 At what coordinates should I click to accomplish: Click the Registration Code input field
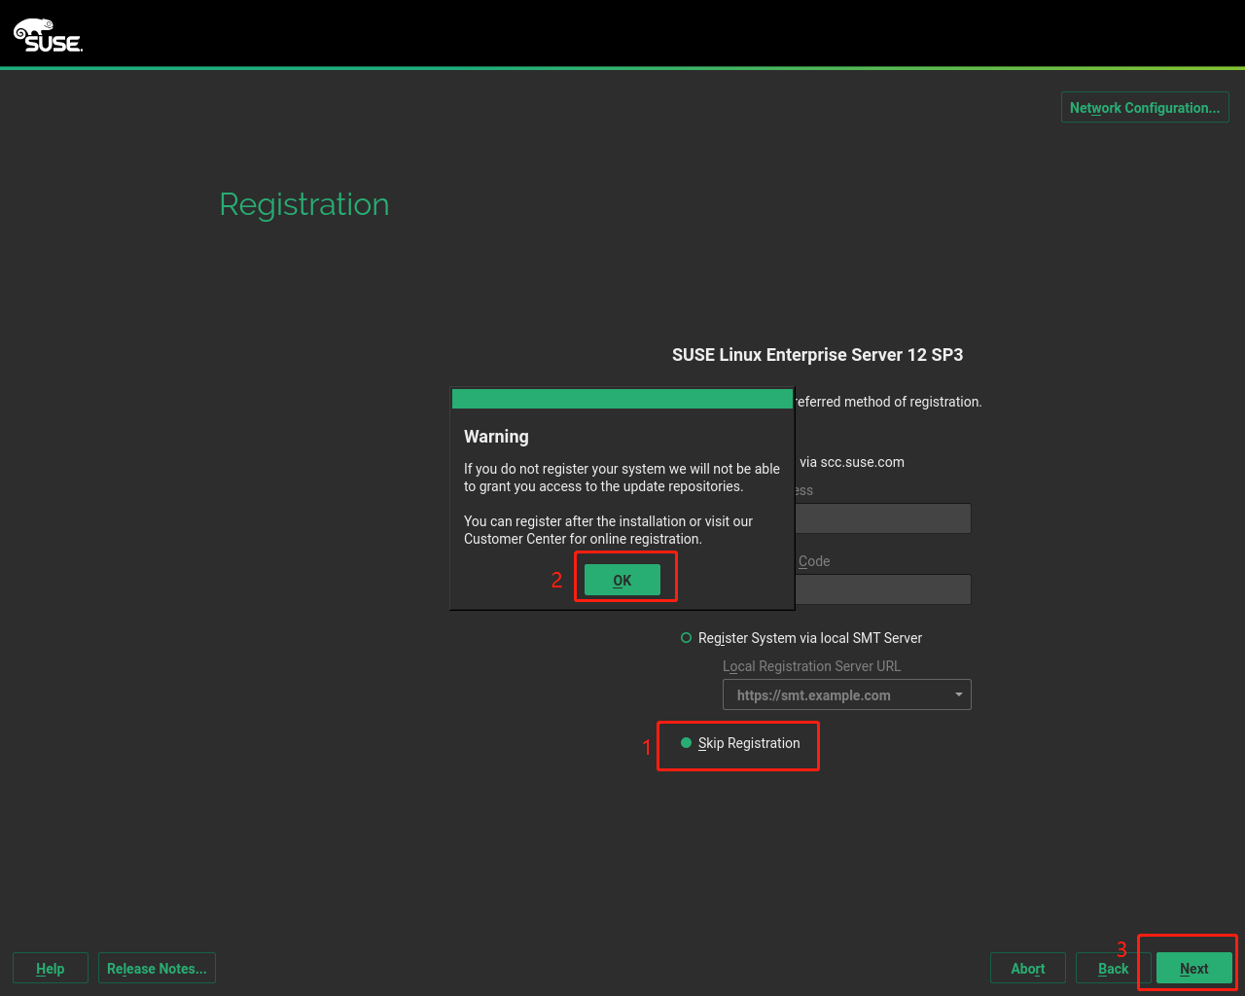point(883,589)
